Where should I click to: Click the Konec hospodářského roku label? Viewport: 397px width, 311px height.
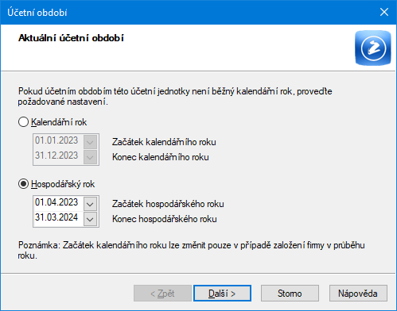coord(165,219)
